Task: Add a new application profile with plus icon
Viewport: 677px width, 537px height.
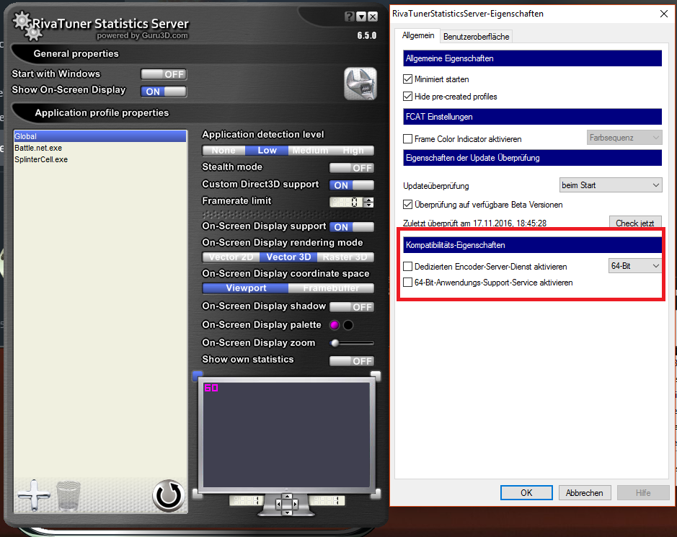Action: click(34, 494)
